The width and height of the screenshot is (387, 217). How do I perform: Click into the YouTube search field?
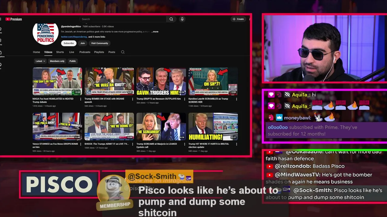tap(123, 19)
